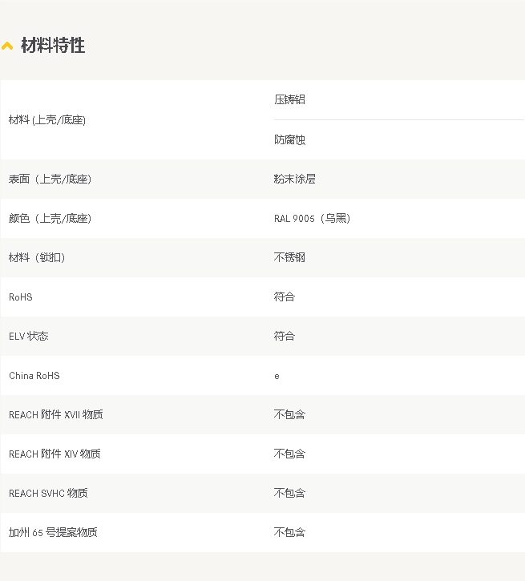Select 不包含 in REACH 附件 XIV row
Screen dimensions: 525x581
coord(289,454)
